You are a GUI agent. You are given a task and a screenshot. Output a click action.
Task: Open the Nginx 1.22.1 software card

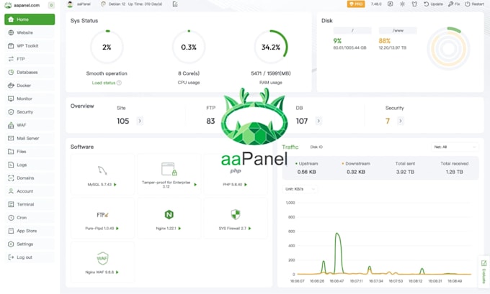169,219
